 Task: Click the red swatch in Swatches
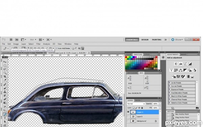(126, 57)
